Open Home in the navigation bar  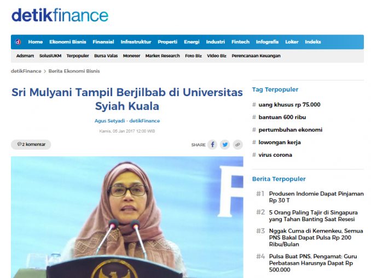click(36, 42)
